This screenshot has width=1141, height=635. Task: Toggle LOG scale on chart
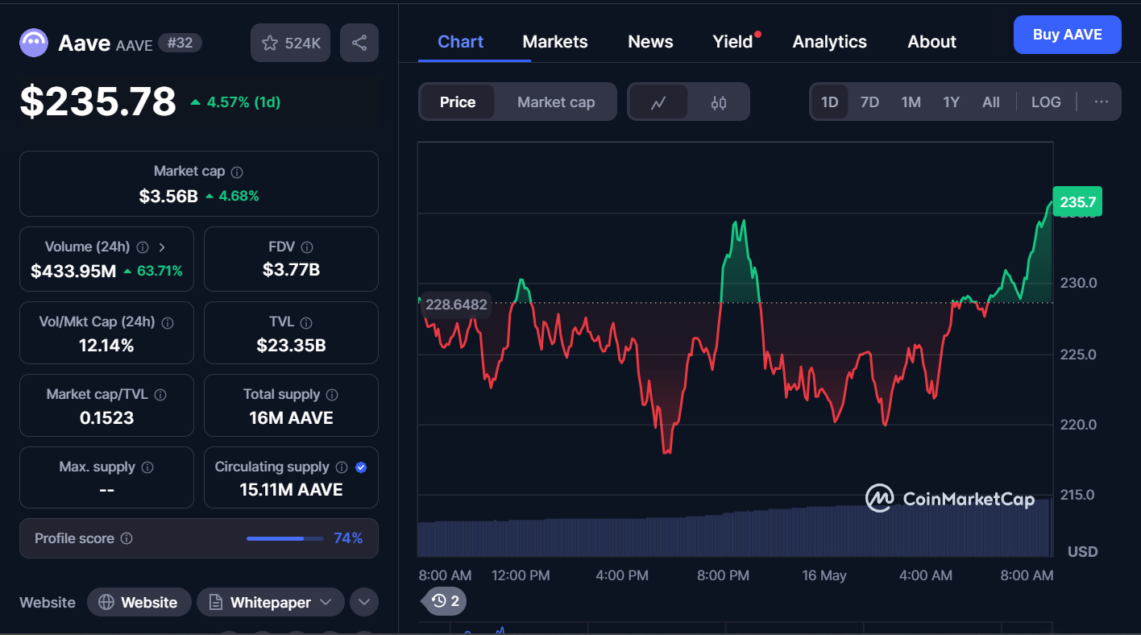click(x=1046, y=102)
